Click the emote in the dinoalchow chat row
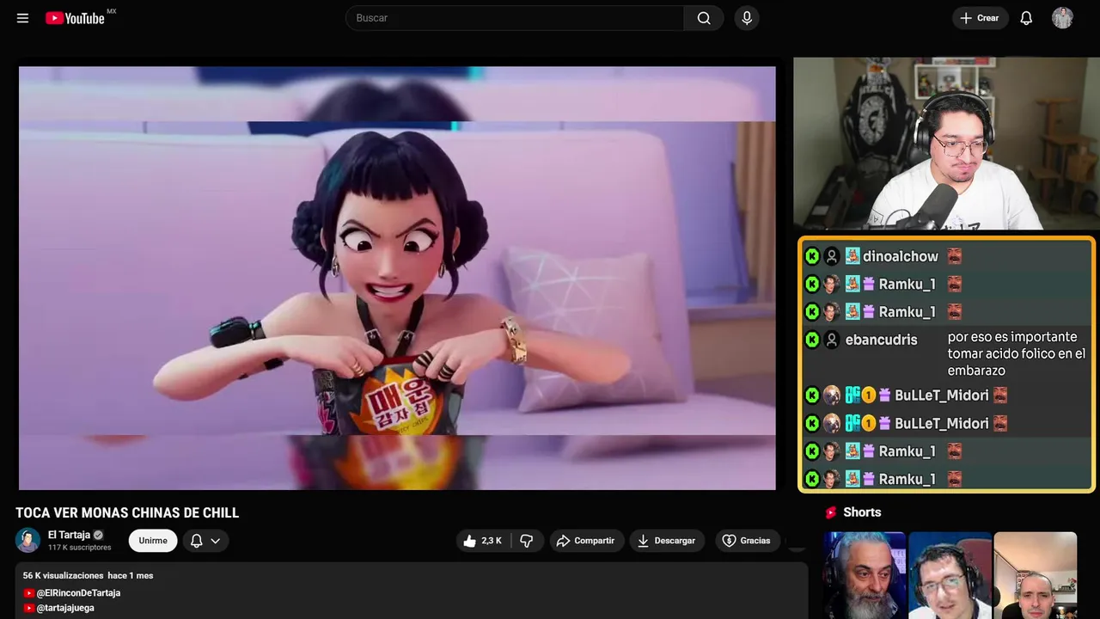 coord(955,256)
